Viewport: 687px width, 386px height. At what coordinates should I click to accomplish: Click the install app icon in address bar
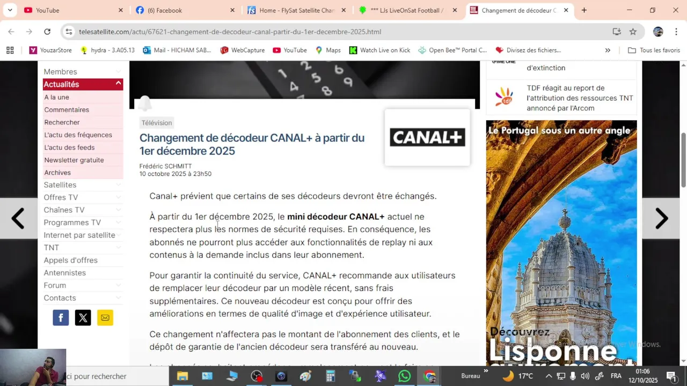coord(617,32)
